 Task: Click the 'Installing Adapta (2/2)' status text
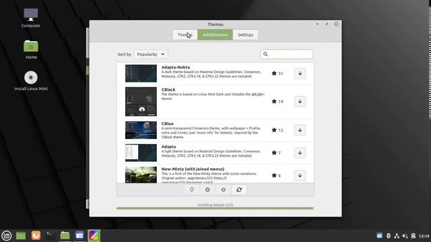[215, 204]
